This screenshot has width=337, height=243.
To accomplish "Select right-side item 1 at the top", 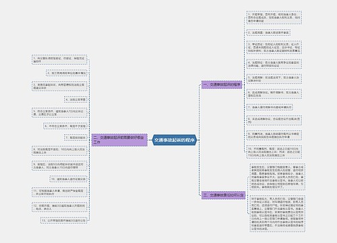I will click(274, 18).
